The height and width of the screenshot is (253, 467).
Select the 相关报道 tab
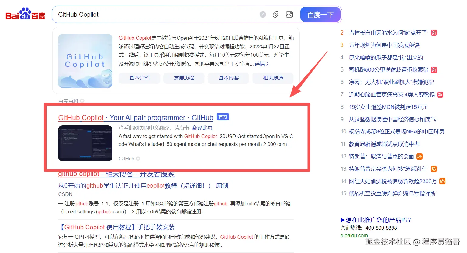pyautogui.click(x=273, y=78)
